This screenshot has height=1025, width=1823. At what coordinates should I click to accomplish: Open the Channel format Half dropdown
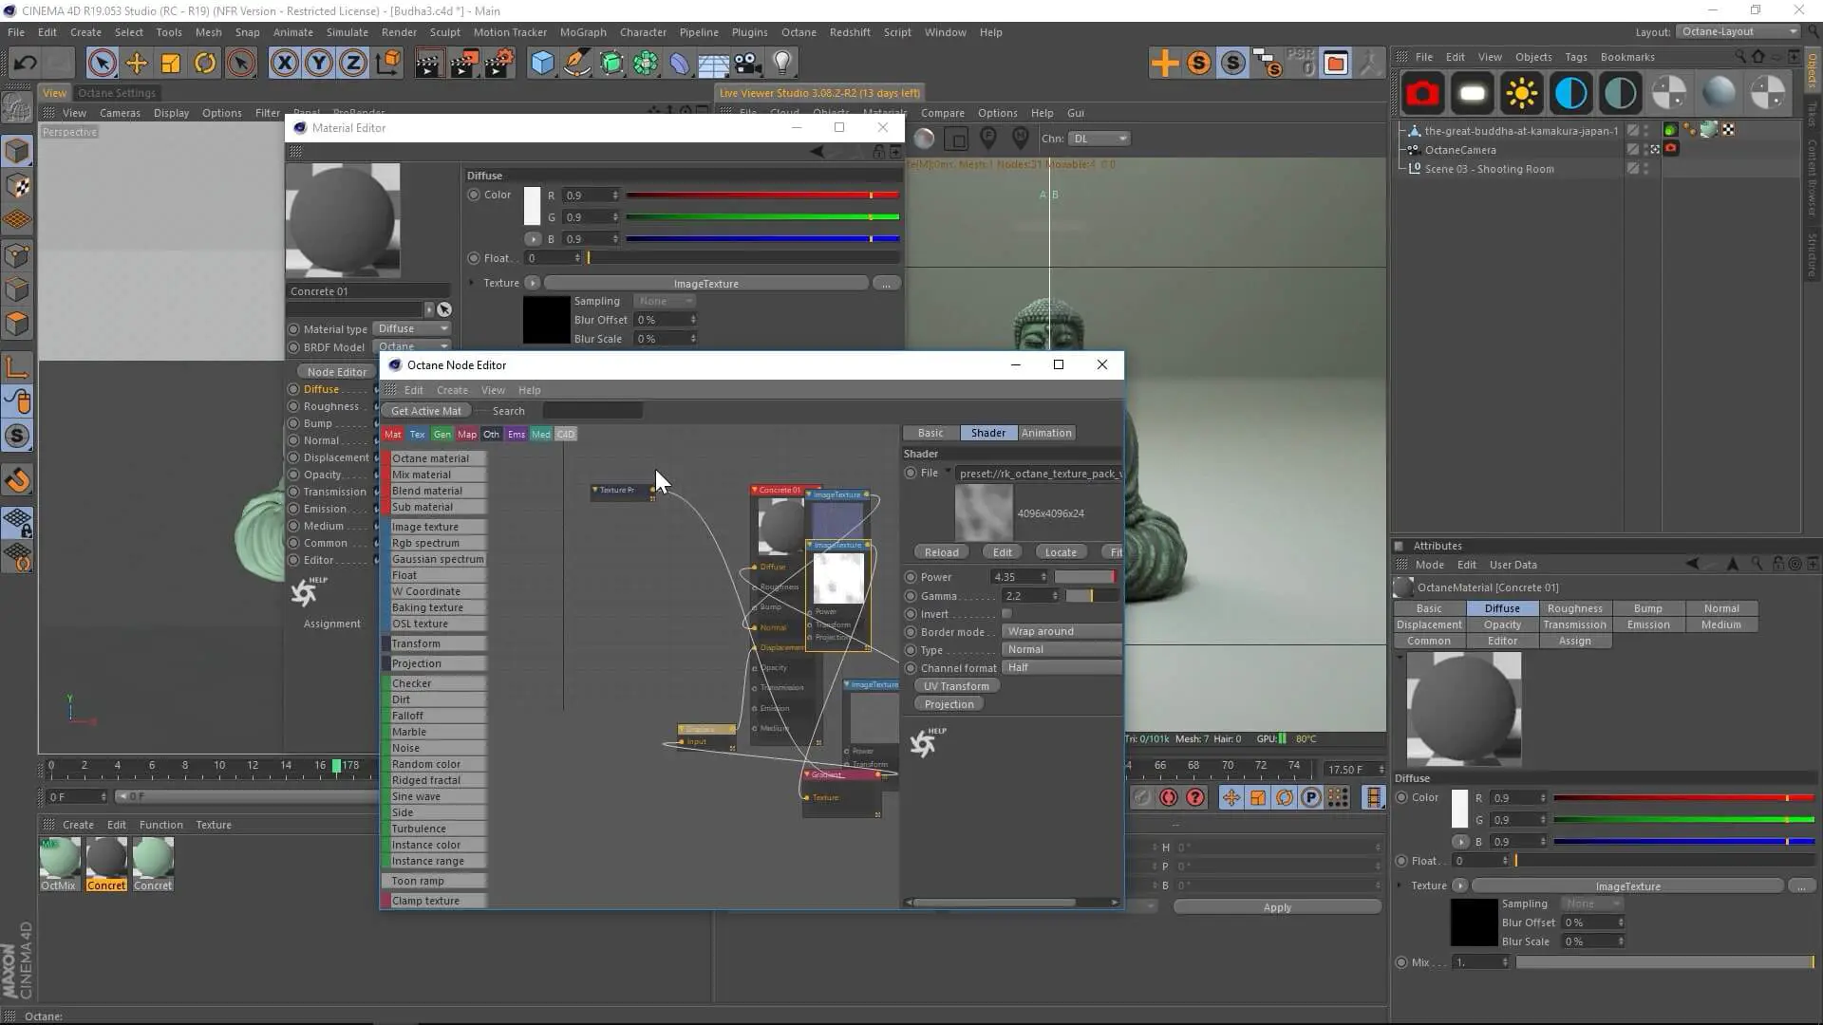pos(1062,667)
